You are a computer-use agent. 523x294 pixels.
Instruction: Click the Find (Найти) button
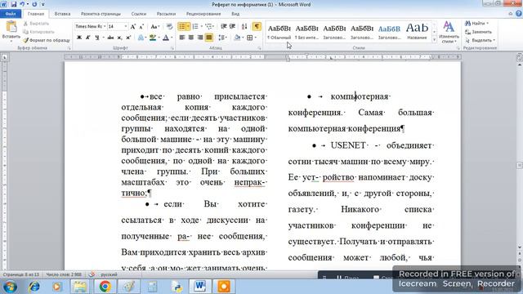476,24
